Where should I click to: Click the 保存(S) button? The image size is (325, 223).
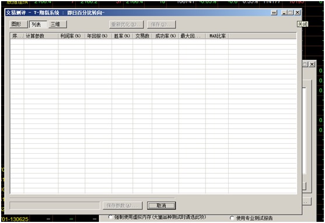pyautogui.click(x=161, y=24)
